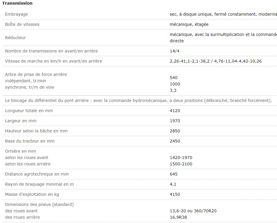Click the Rayon de braquage minimal label
This screenshot has width=277, height=223.
pos(39,184)
